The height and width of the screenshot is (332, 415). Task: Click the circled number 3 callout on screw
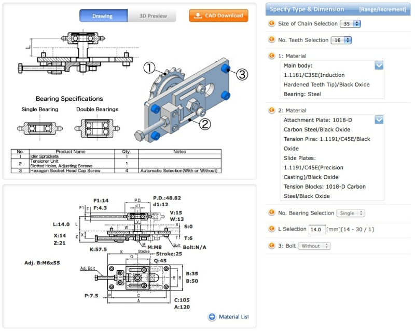tap(242, 74)
